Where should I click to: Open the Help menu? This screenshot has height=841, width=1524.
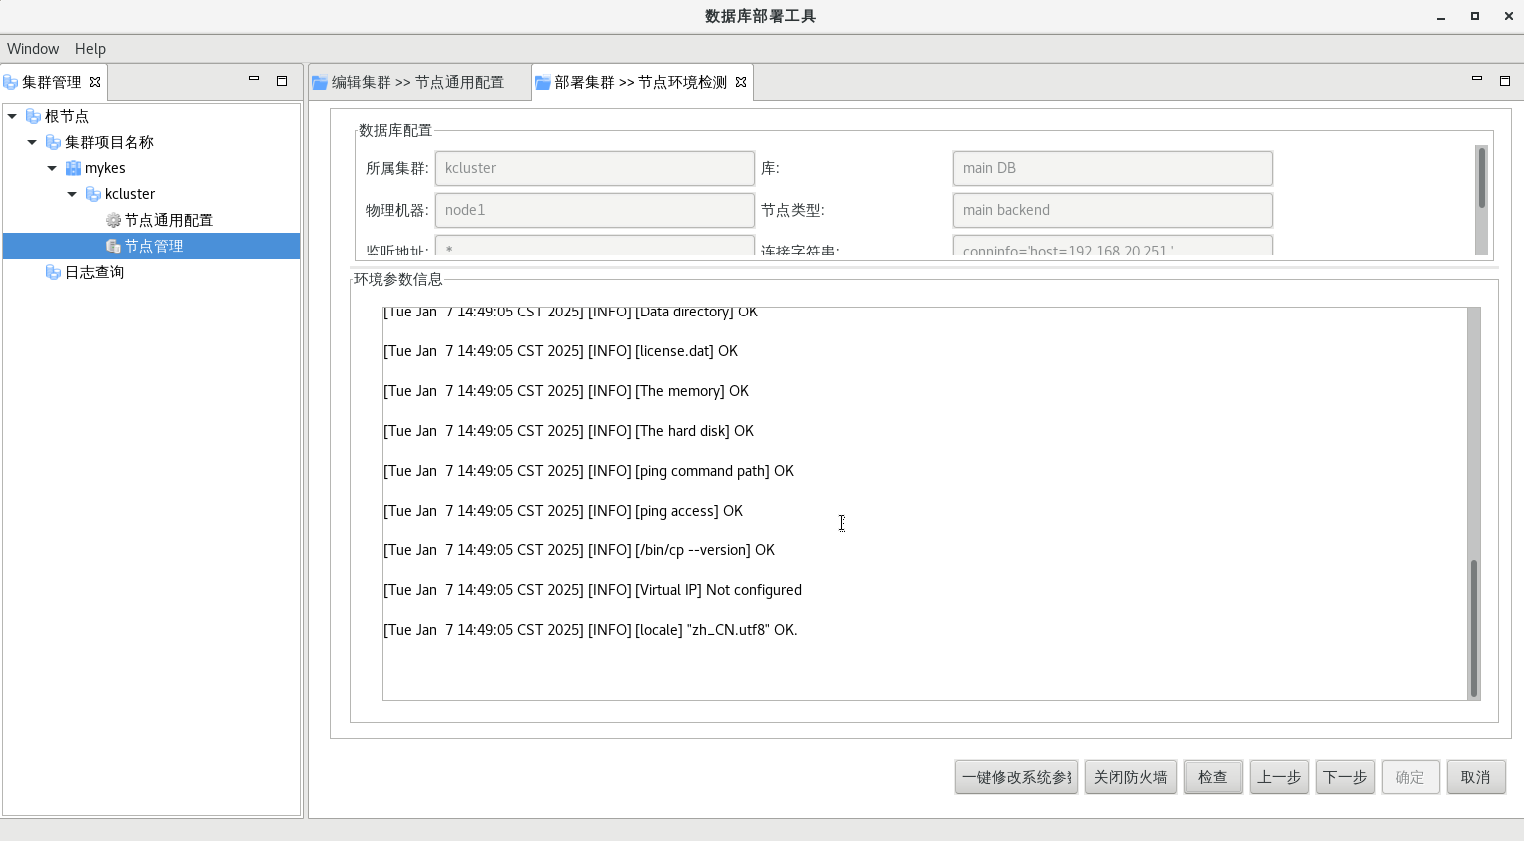[x=90, y=49]
